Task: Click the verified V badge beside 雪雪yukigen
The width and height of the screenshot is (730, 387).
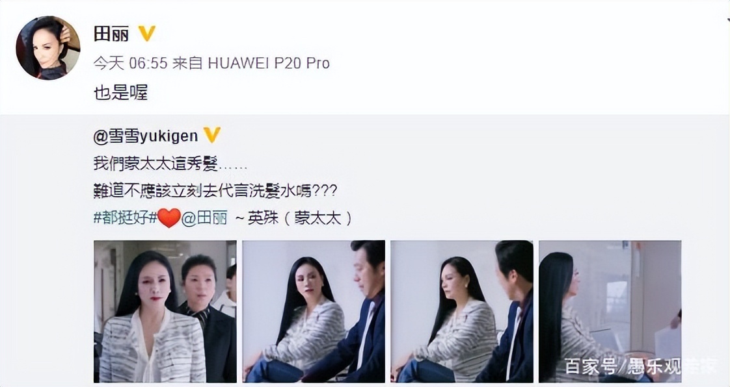Action: click(x=212, y=136)
